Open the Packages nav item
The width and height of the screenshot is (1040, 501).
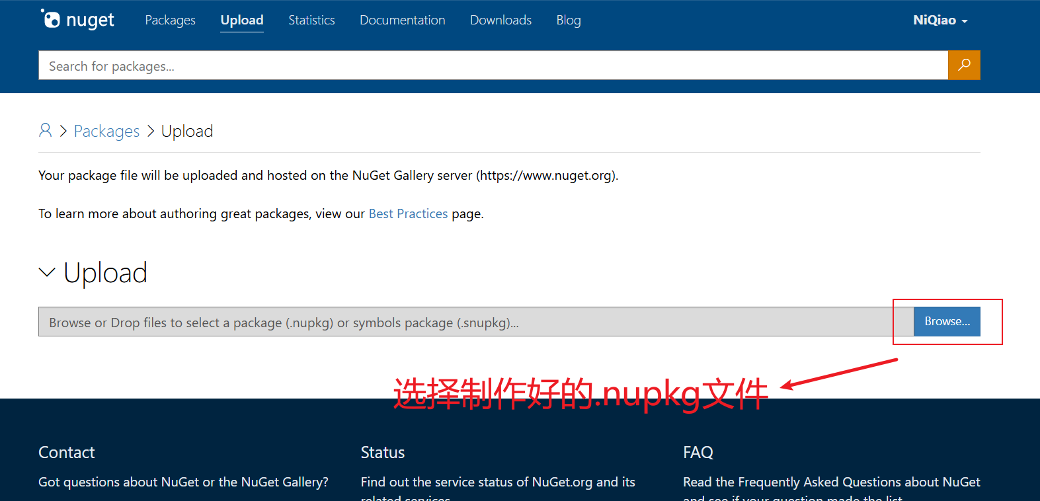click(170, 20)
